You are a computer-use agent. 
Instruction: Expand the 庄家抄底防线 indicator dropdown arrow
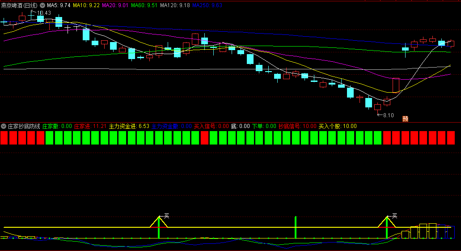[4, 126]
